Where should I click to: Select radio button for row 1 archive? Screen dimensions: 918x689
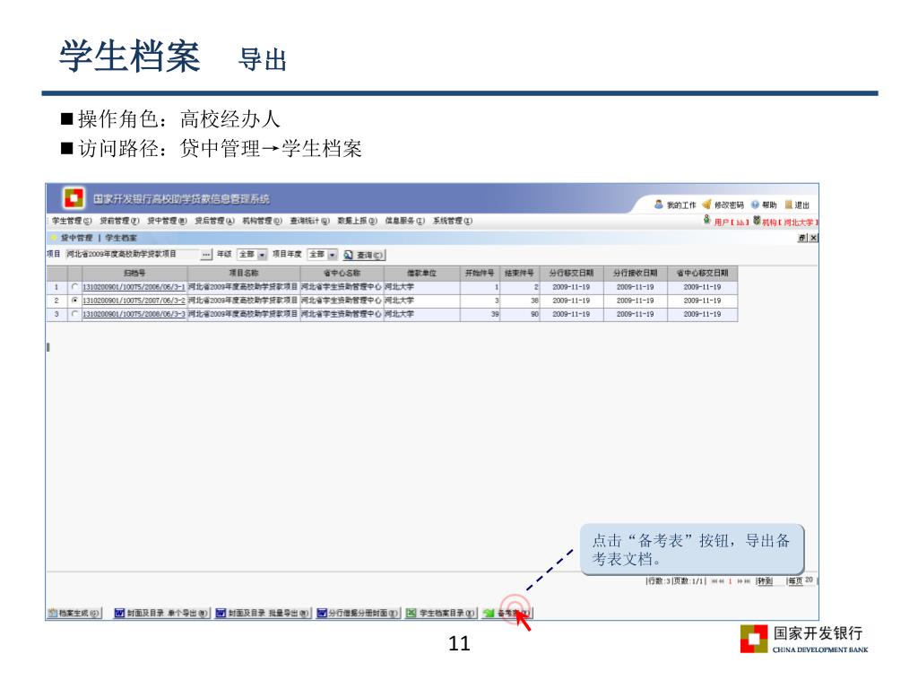[x=74, y=287]
